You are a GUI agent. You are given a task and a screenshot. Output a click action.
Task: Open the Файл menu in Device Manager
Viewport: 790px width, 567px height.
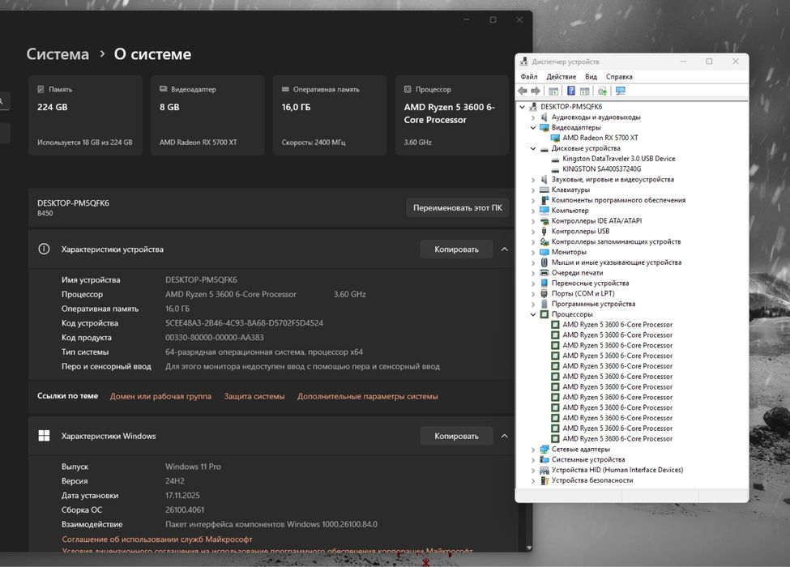click(x=529, y=76)
